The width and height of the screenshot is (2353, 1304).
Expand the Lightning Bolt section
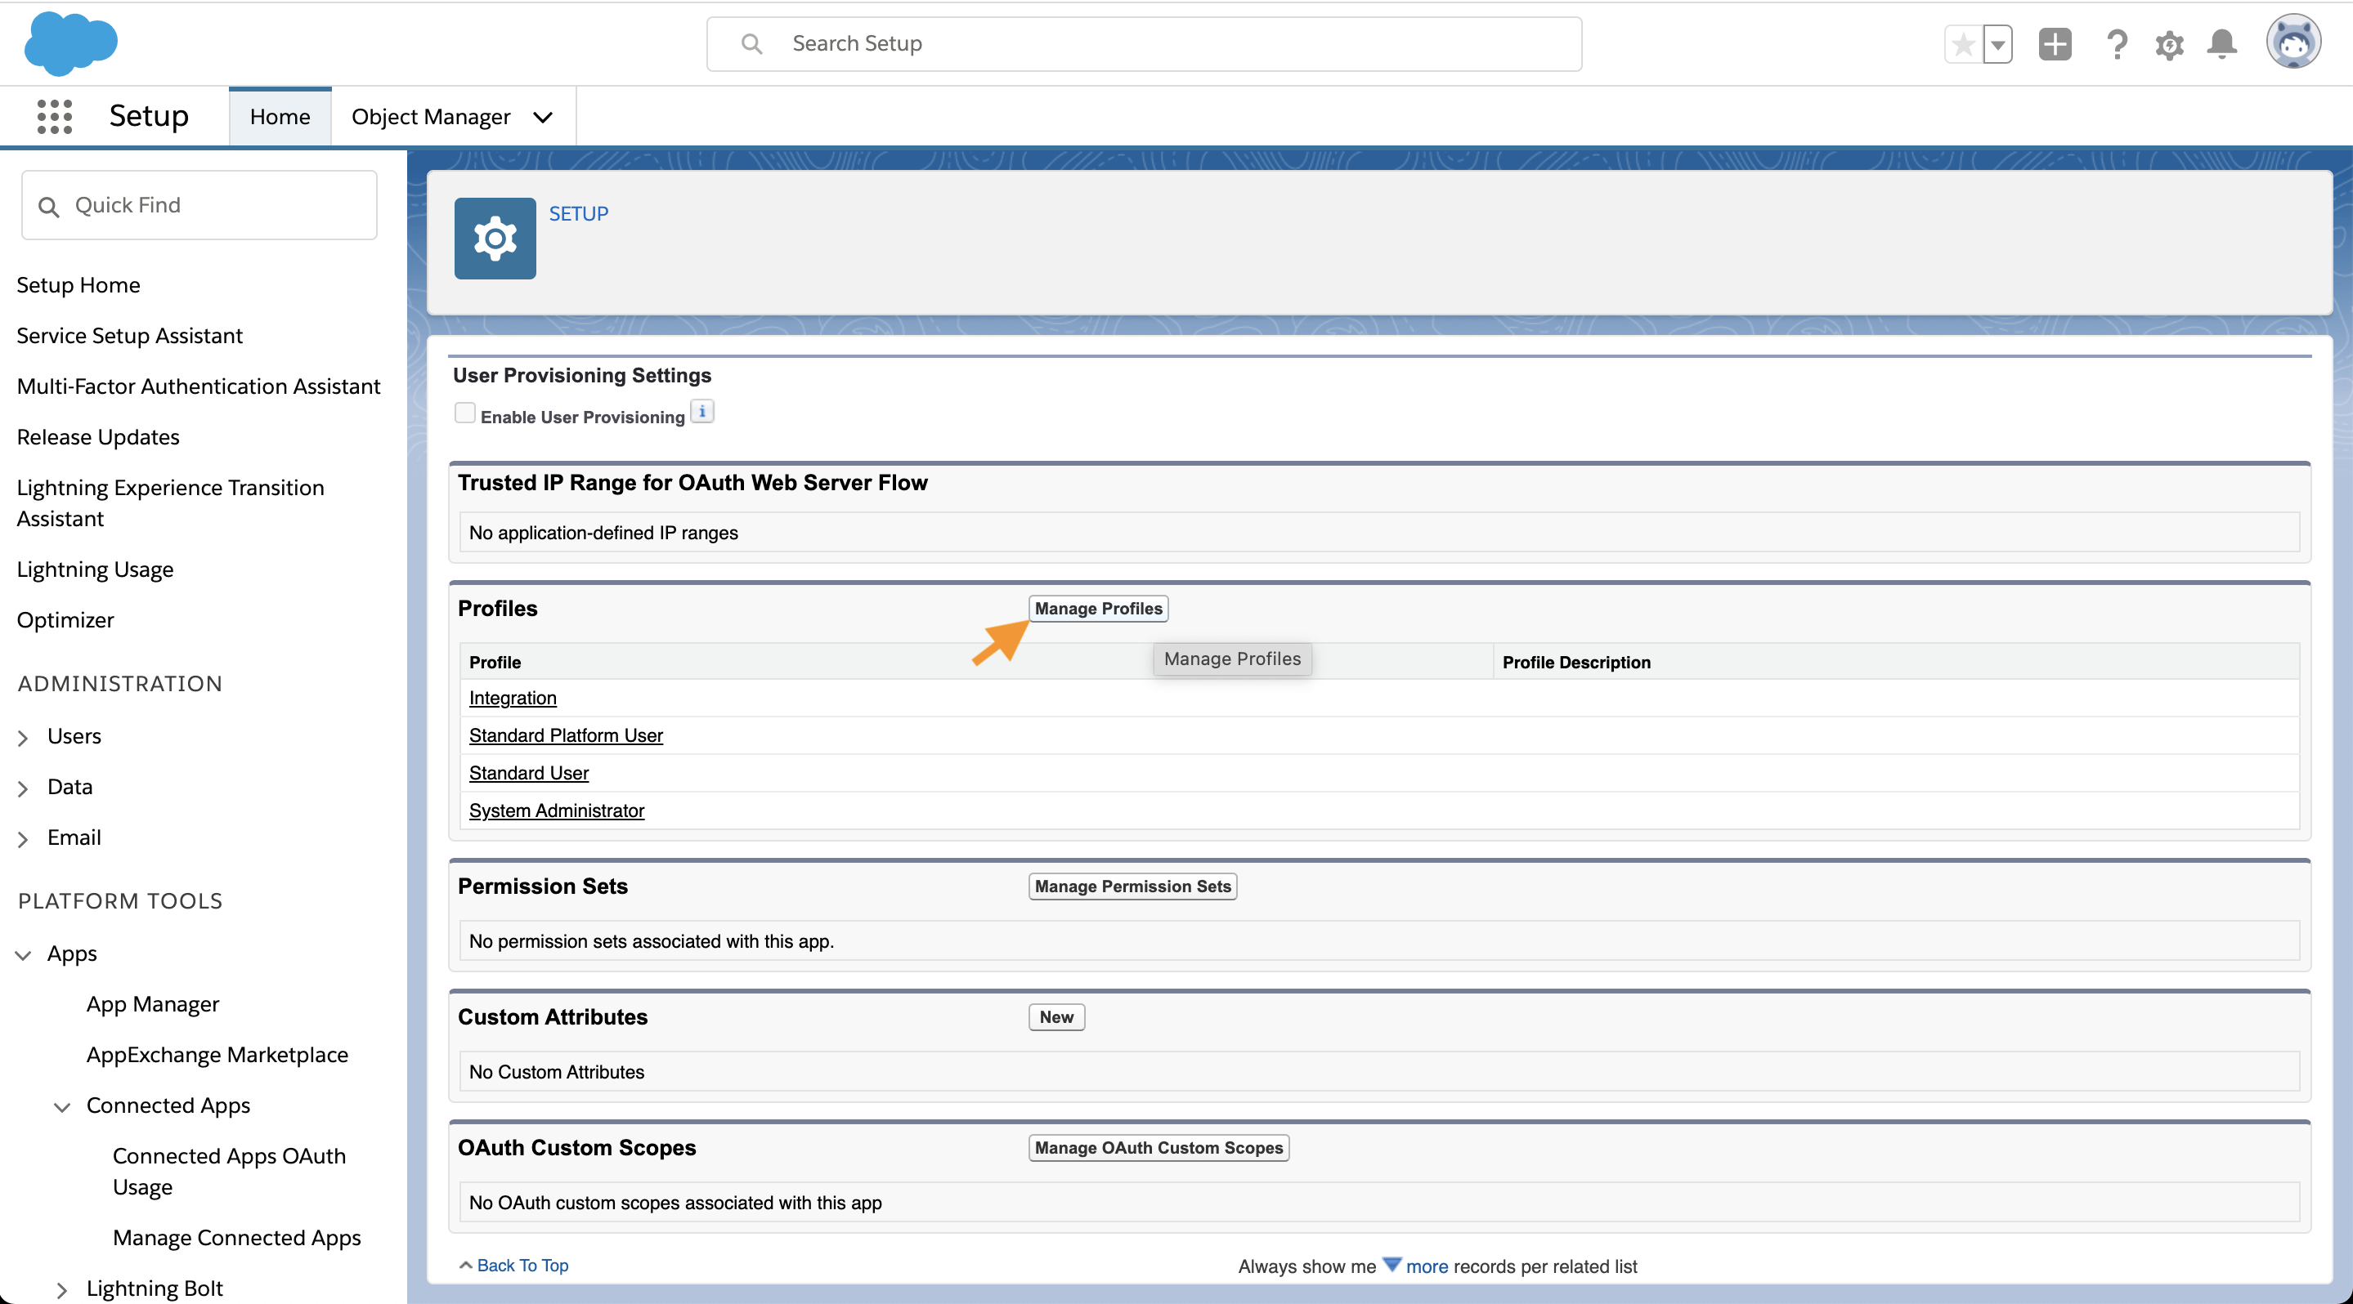pyautogui.click(x=62, y=1289)
